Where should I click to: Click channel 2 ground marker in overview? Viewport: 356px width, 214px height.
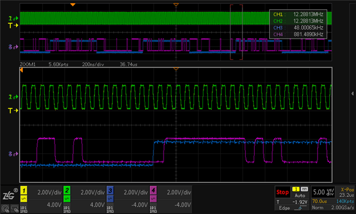(x=13, y=18)
